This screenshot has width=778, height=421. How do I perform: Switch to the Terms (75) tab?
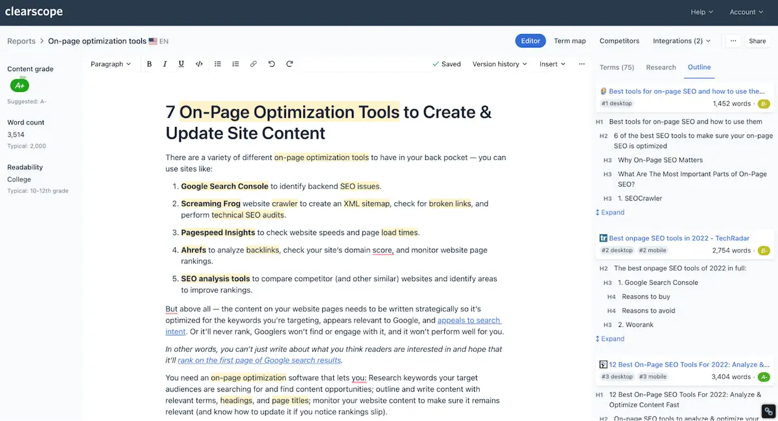[x=617, y=67]
